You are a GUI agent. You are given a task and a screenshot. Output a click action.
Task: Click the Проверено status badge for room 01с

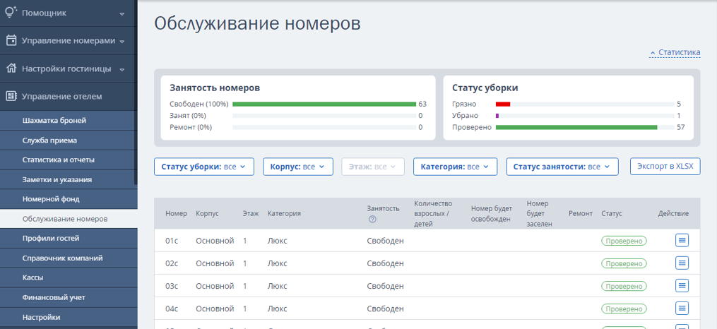pyautogui.click(x=624, y=241)
